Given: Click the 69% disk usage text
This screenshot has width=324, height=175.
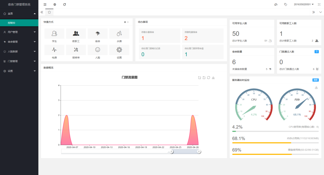Looking at the screenshot, I should [237, 150].
